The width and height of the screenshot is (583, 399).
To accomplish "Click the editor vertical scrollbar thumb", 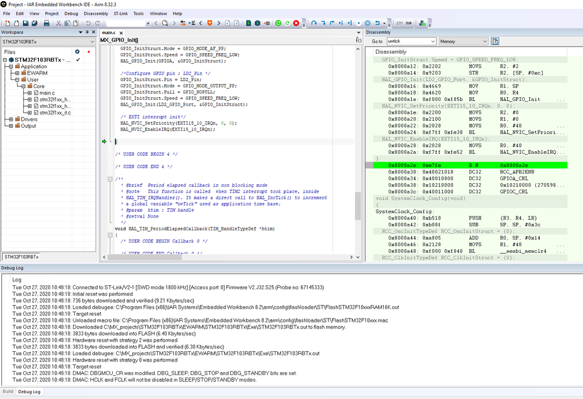I will 358,206.
